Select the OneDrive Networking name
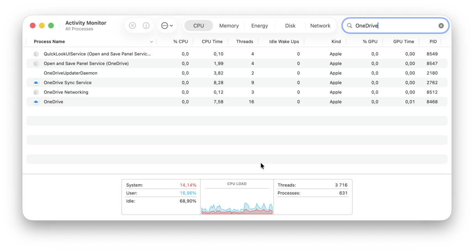The width and height of the screenshot is (474, 250). pyautogui.click(x=66, y=92)
